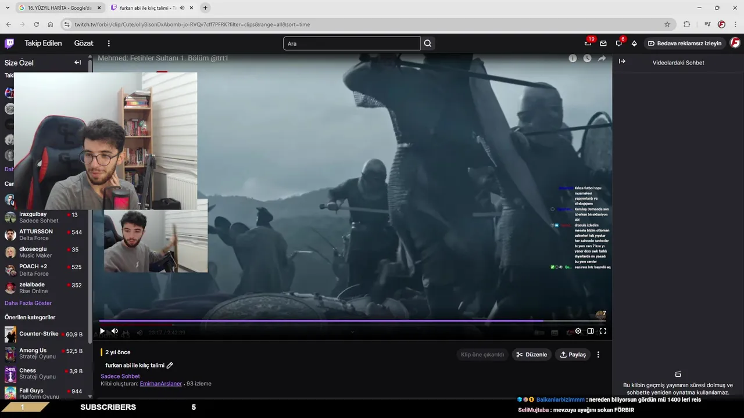Open the messages envelope icon
Image resolution: width=744 pixels, height=418 pixels.
[603, 44]
